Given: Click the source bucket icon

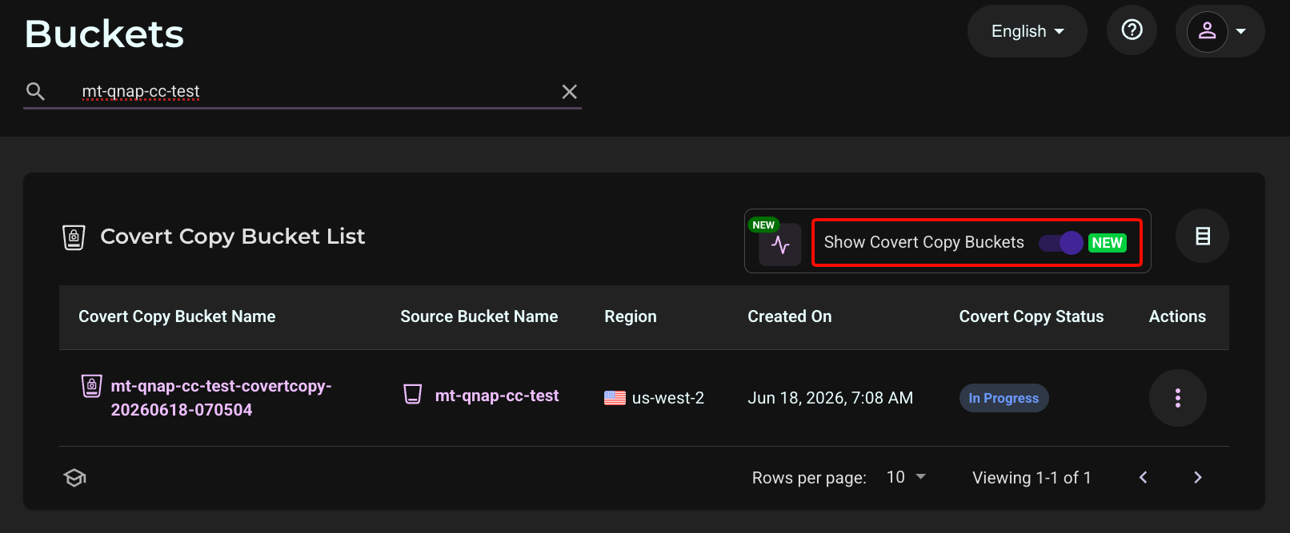Looking at the screenshot, I should pos(413,394).
